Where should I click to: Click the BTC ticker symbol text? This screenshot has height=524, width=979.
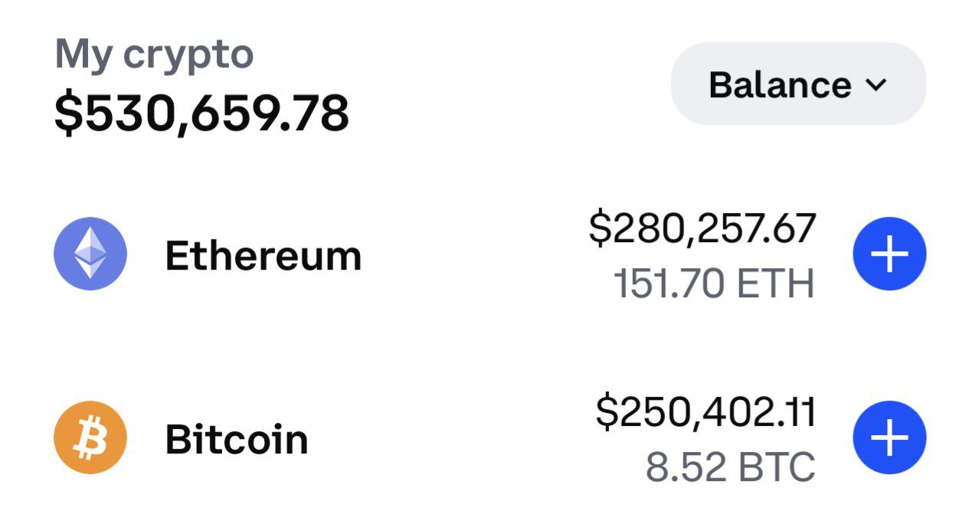(x=775, y=467)
